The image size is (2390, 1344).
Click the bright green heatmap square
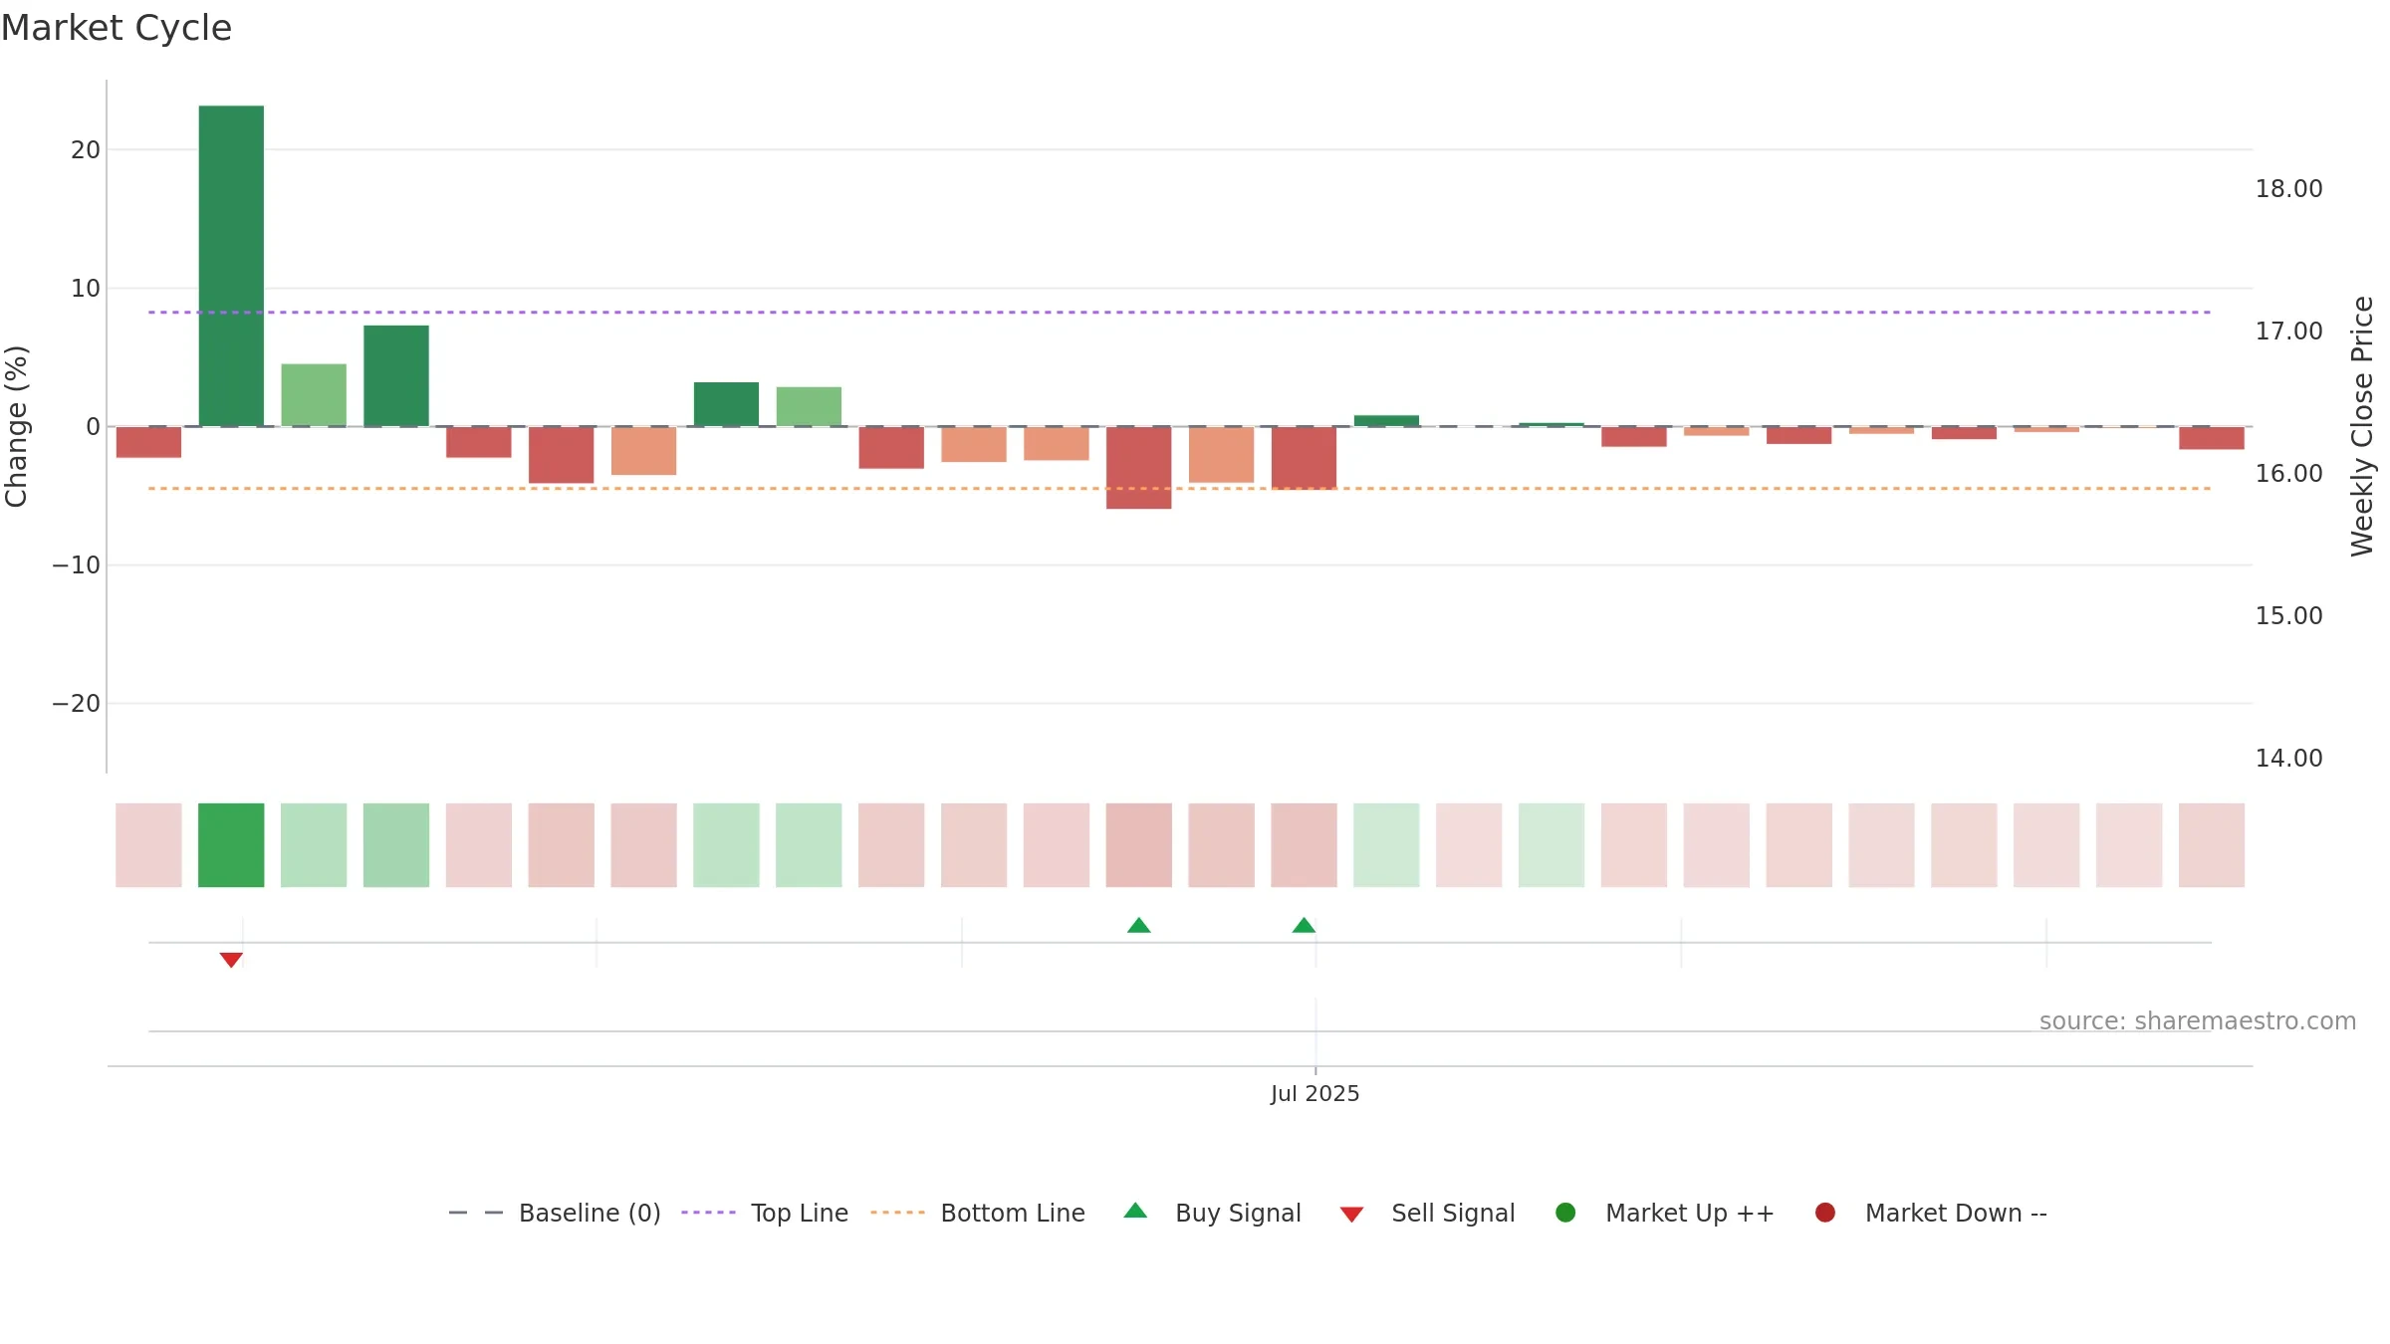tap(231, 845)
